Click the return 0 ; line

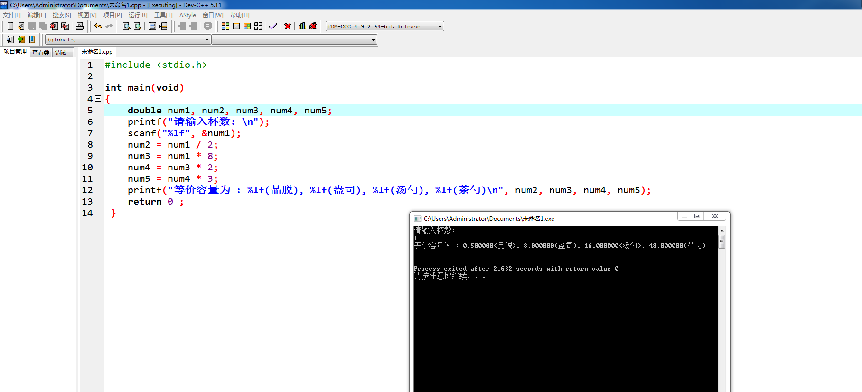[156, 202]
